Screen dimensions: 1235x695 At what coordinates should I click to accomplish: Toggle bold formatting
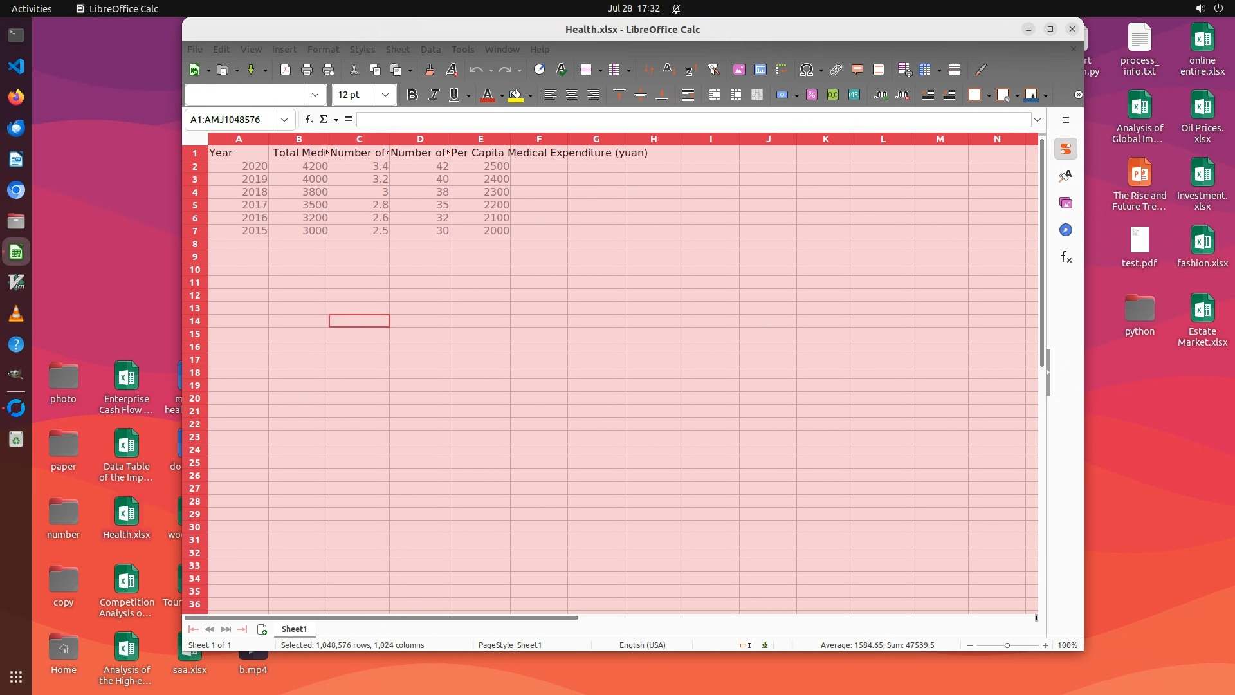(412, 95)
